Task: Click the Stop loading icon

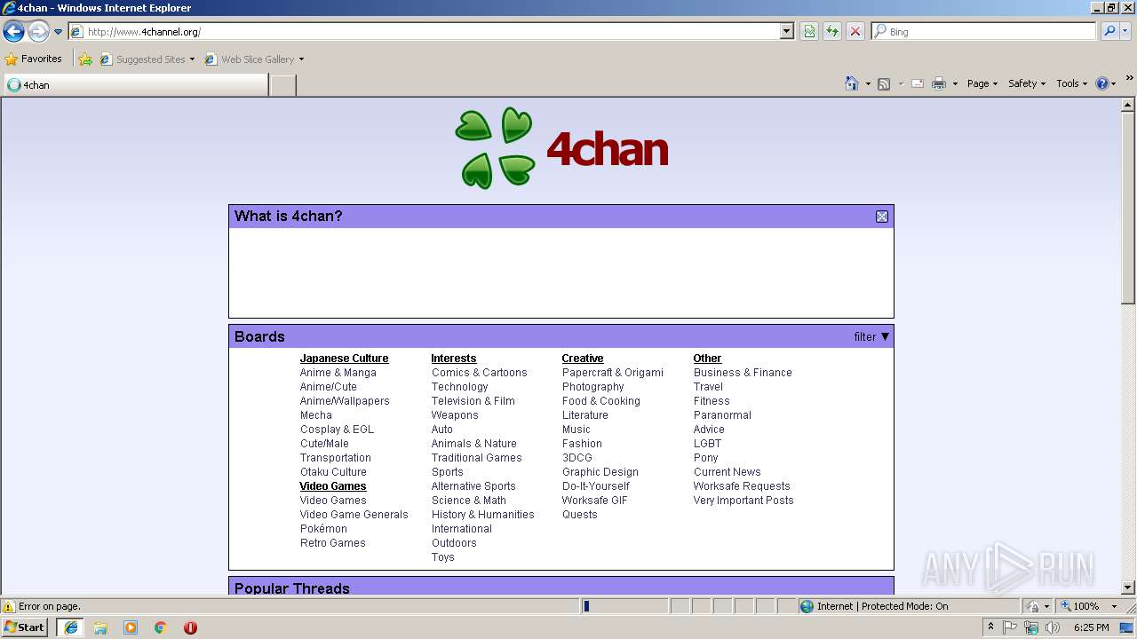Action: (x=855, y=31)
